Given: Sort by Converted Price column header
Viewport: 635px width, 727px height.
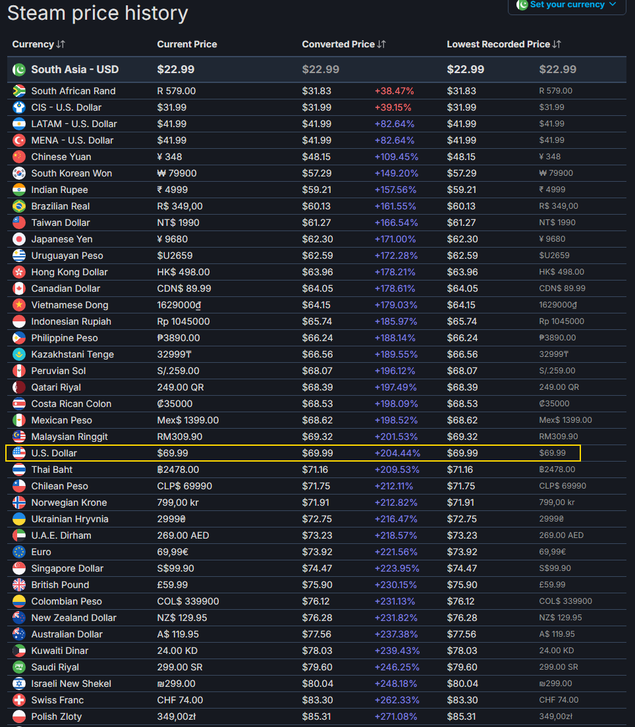Looking at the screenshot, I should 344,44.
